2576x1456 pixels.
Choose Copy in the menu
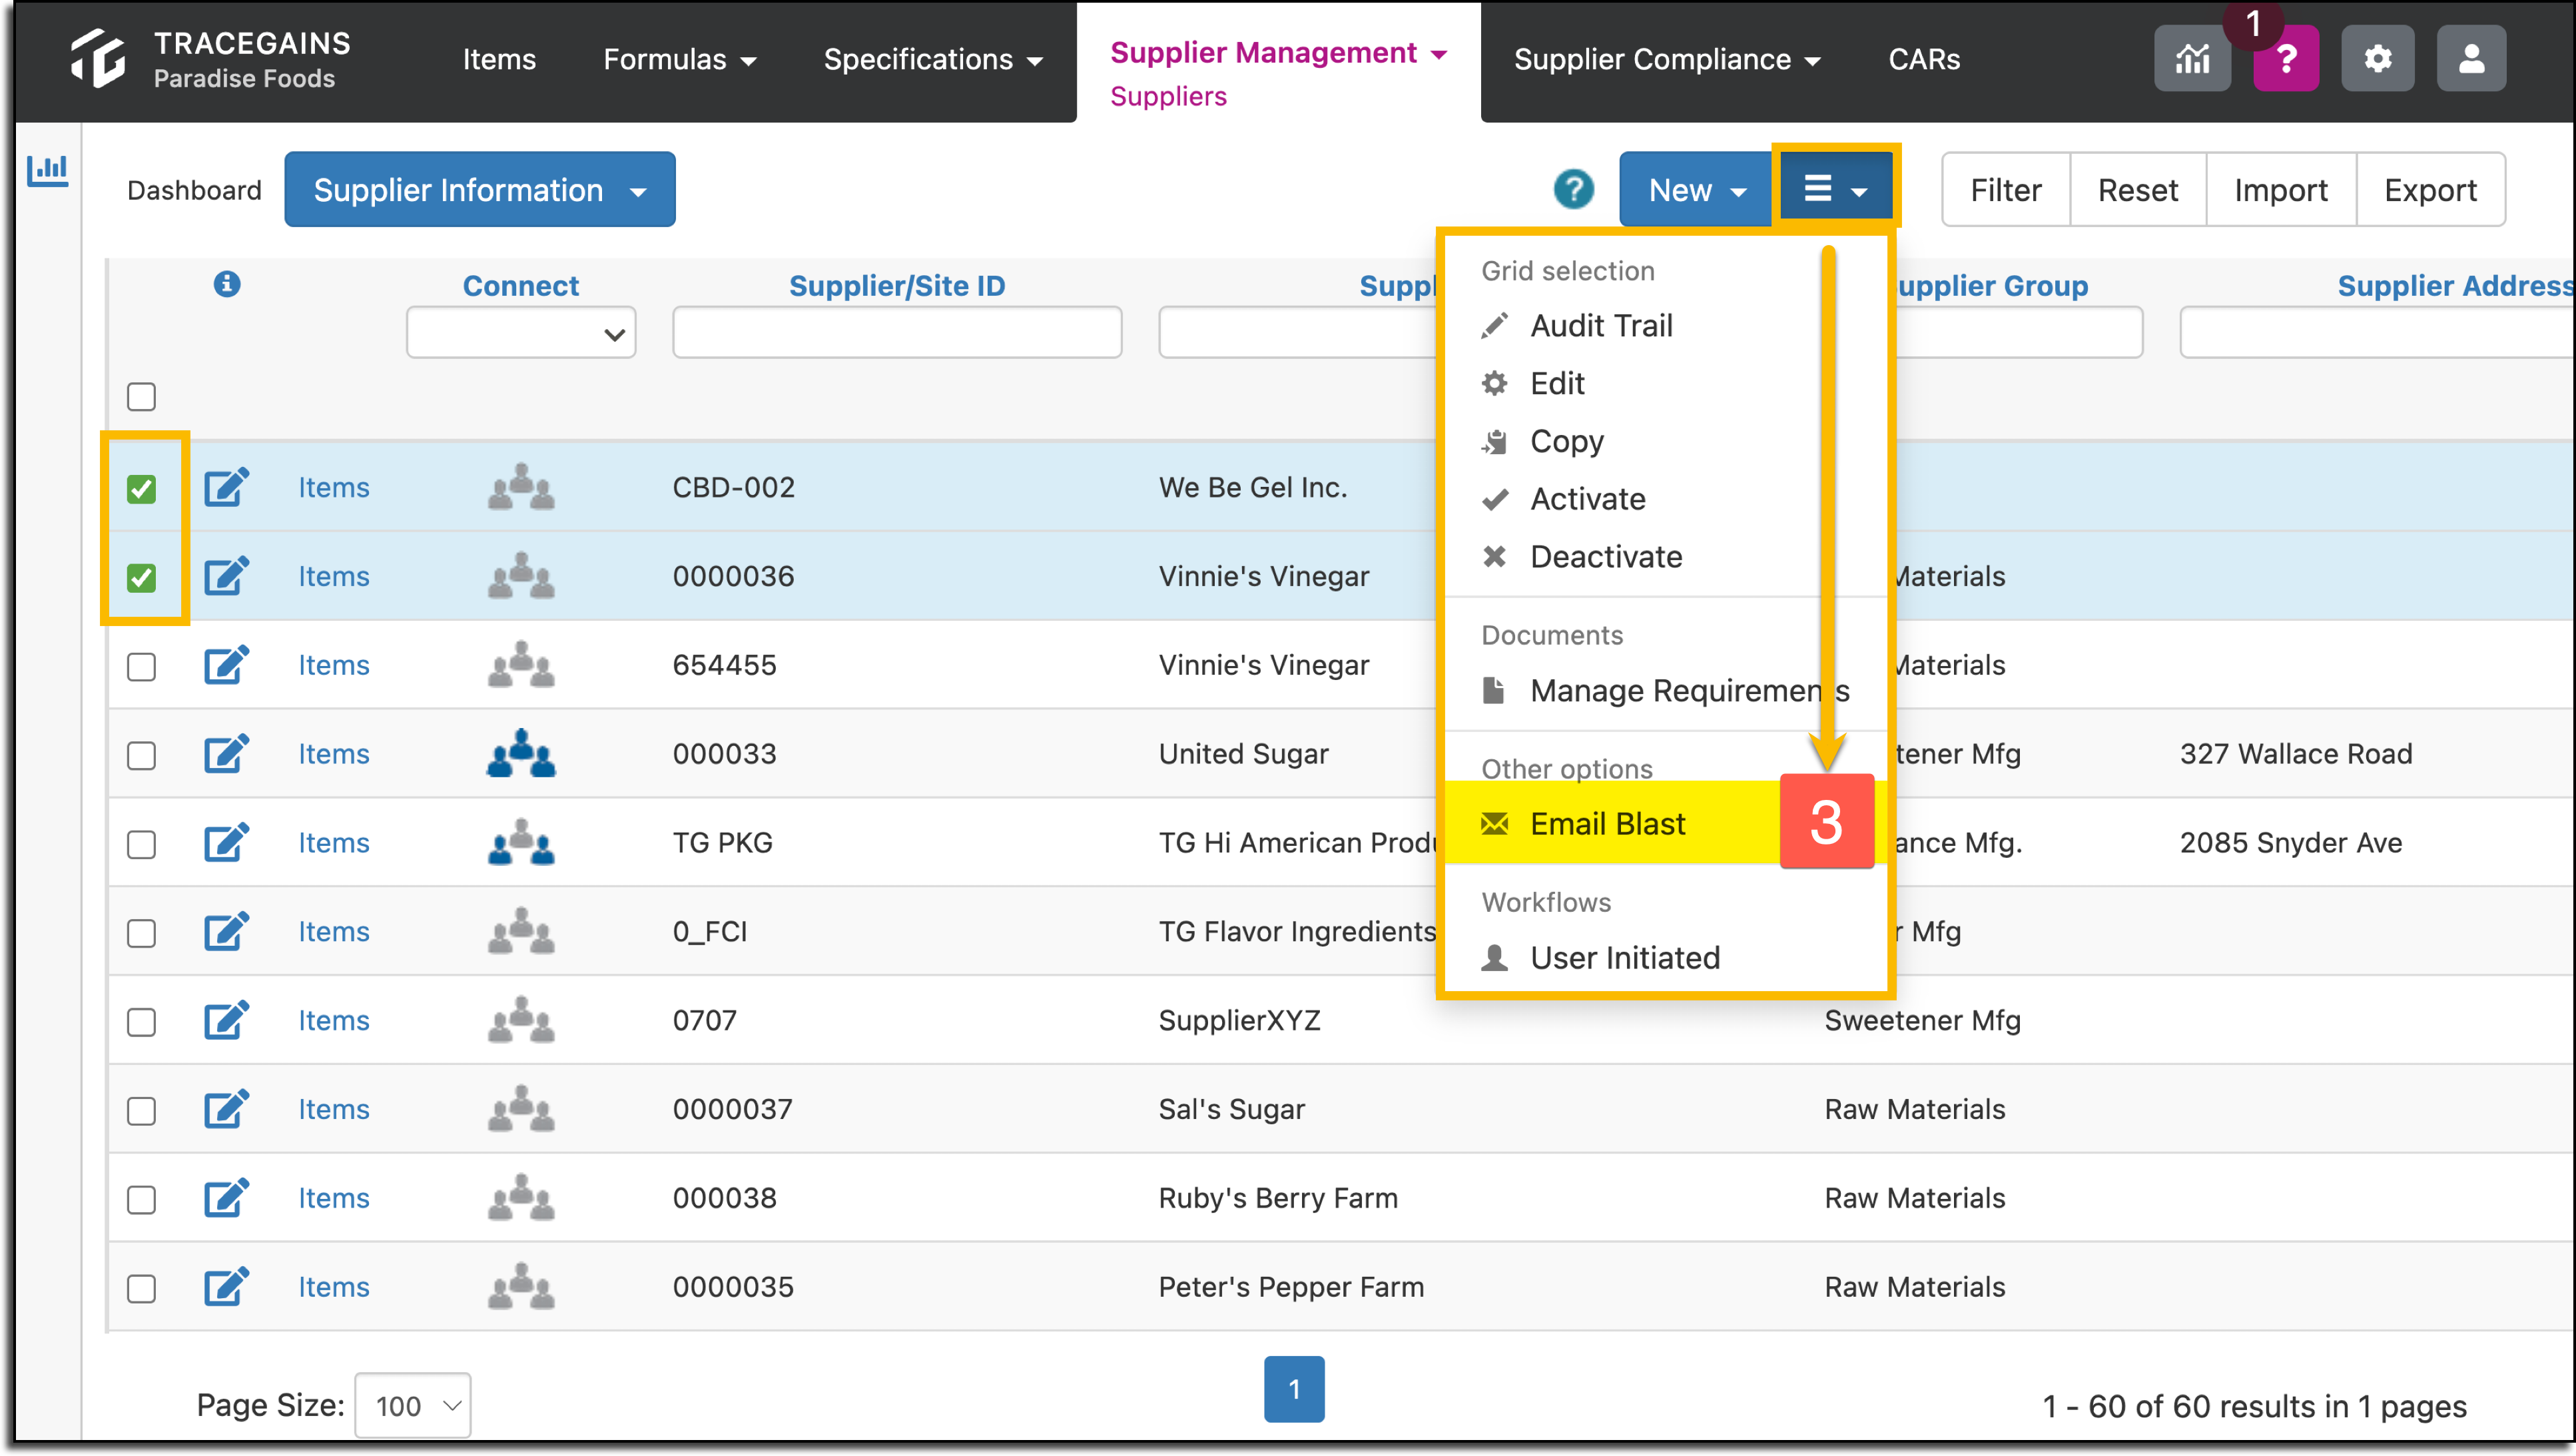[x=1567, y=441]
